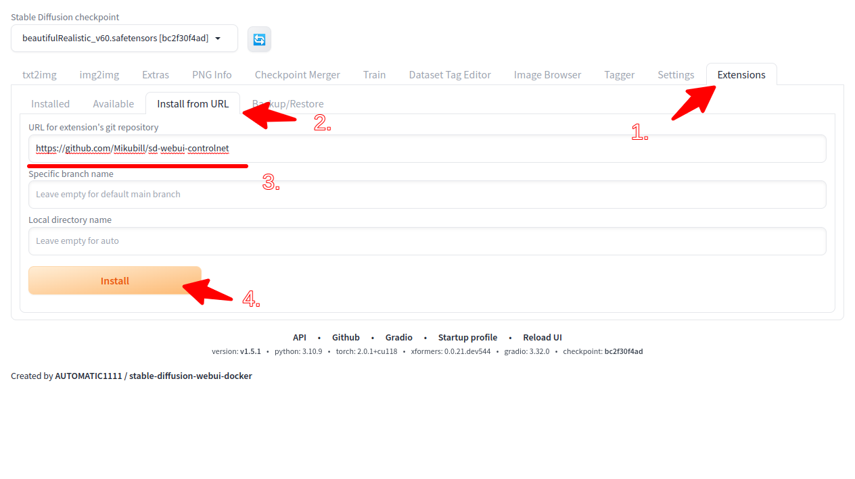Switch to the txt2img tab
The image size is (855, 479).
tap(39, 74)
